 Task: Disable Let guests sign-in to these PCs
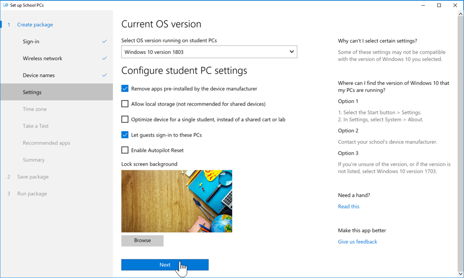coord(125,135)
